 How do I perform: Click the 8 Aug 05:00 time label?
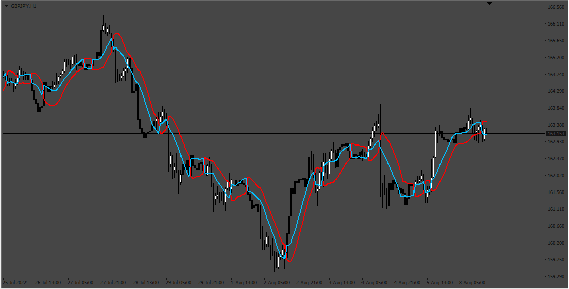click(x=473, y=283)
